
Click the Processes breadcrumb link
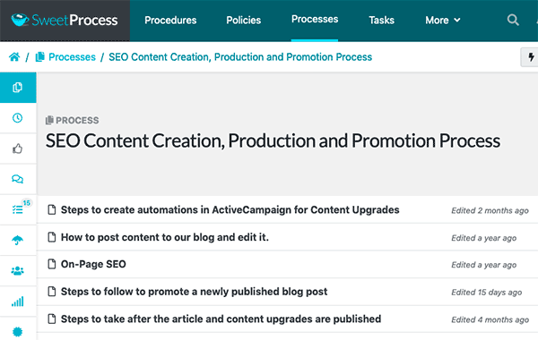pos(72,57)
